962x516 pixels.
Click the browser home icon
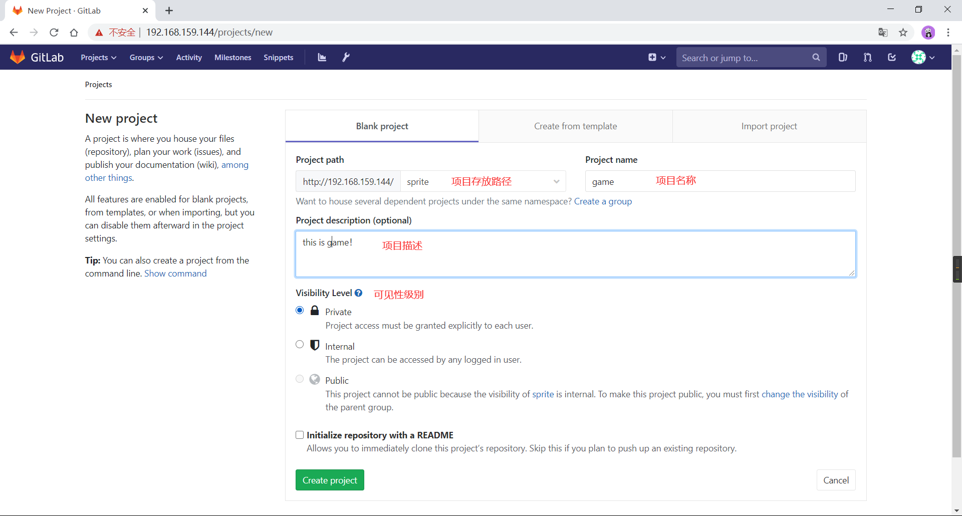pos(74,33)
